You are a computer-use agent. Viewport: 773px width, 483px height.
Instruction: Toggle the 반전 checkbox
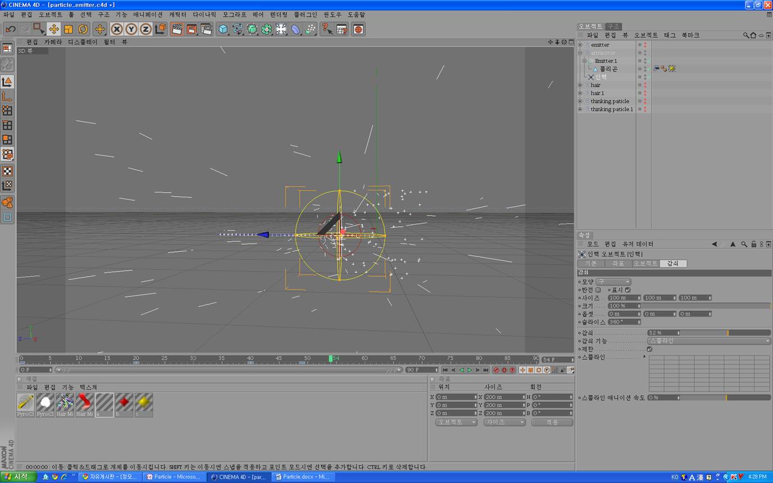[598, 290]
